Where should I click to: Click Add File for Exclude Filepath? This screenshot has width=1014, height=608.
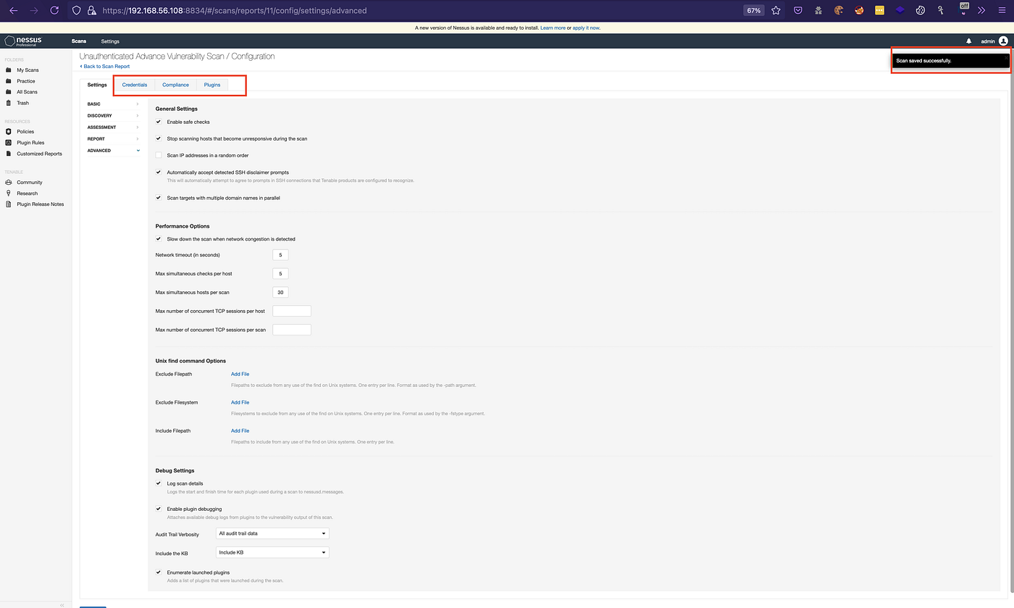(240, 374)
